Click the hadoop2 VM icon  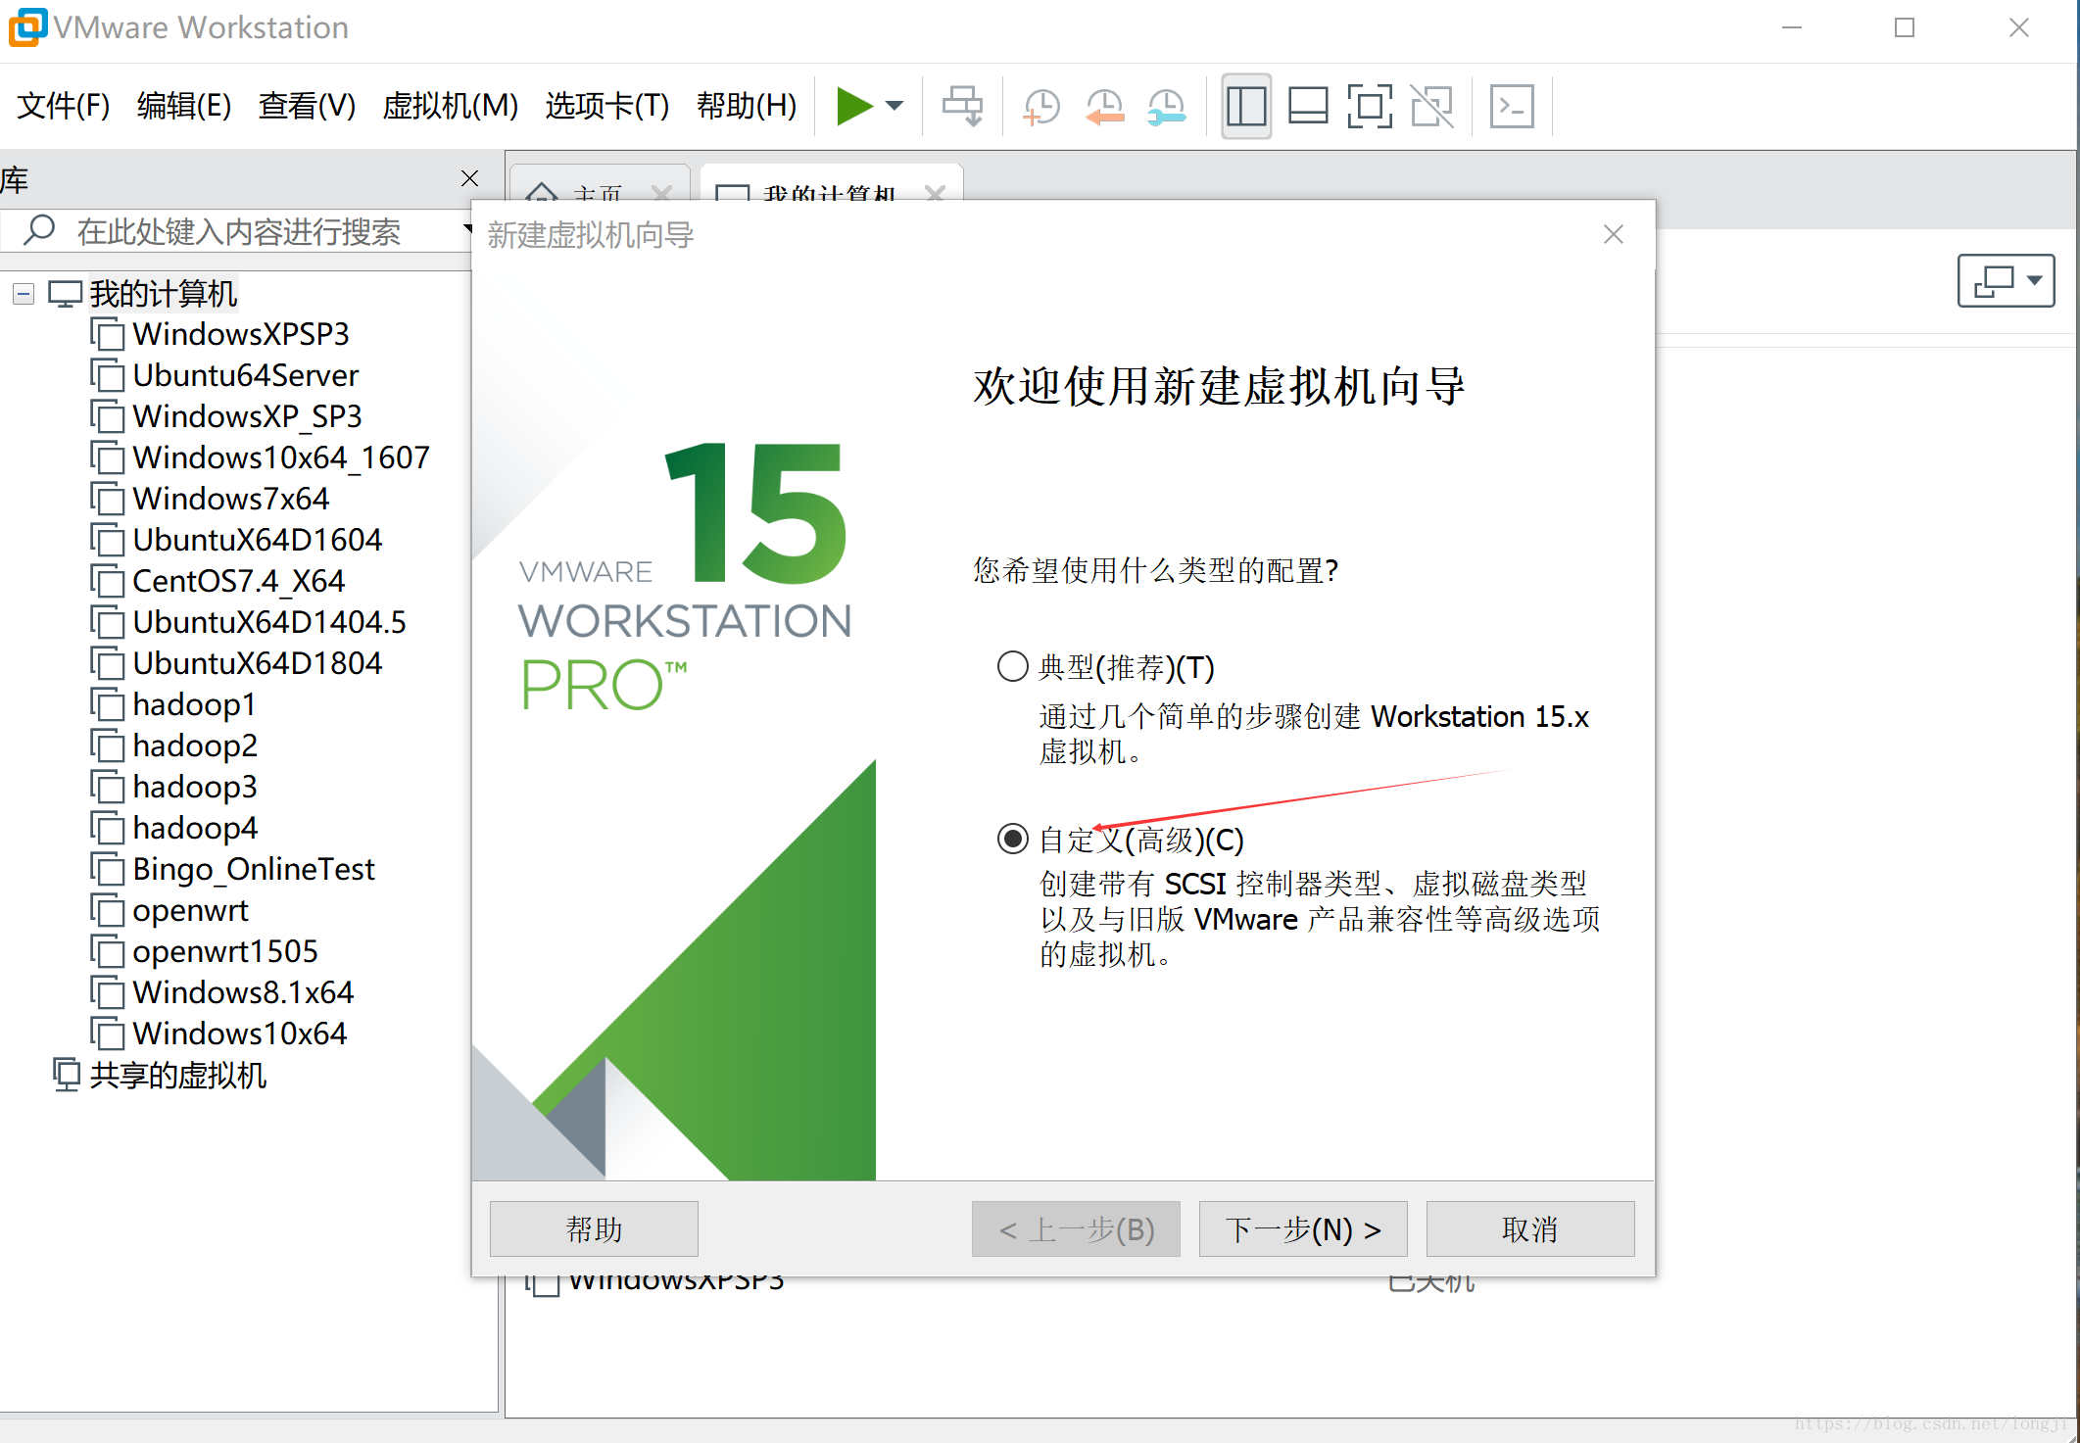pos(108,746)
